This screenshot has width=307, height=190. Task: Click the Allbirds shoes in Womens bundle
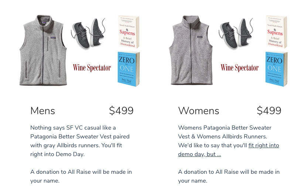pyautogui.click(x=236, y=34)
